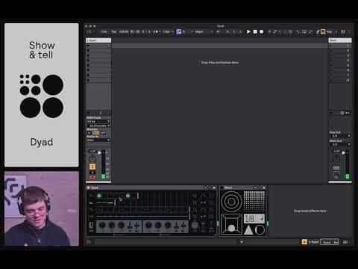Toggle the orange-outlined keyboard icon in the control bar
Screen dimensions: 358x269
323,31
